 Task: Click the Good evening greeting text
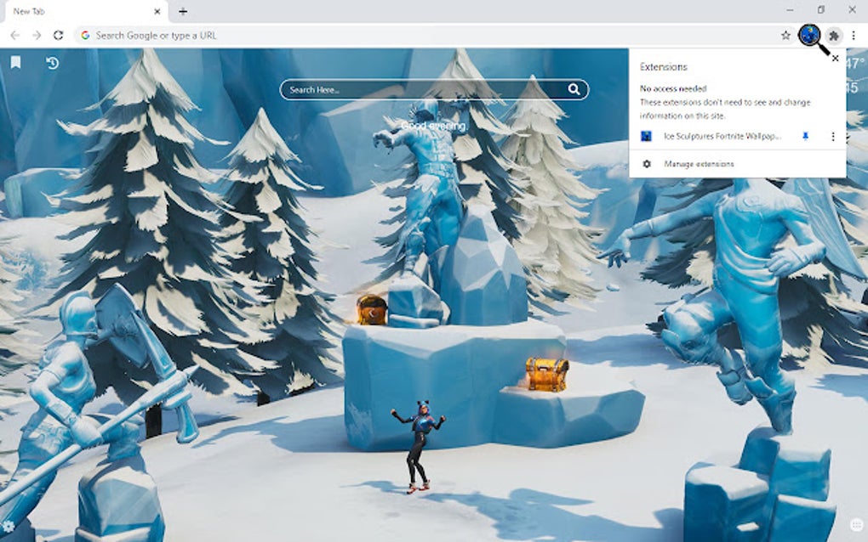[x=433, y=126]
